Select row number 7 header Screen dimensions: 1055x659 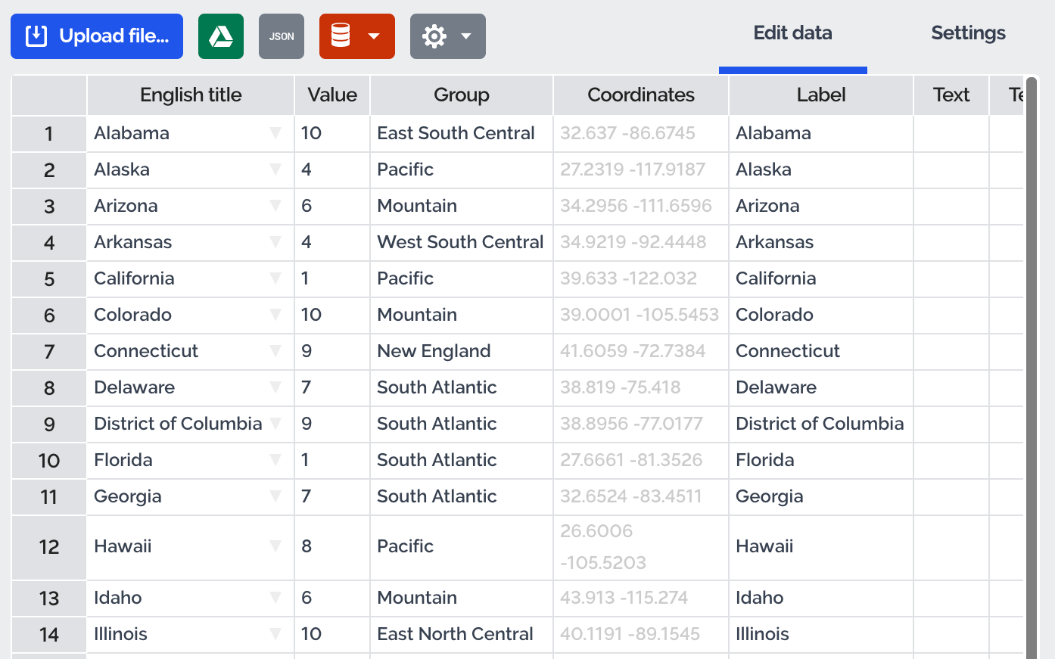[x=49, y=352]
